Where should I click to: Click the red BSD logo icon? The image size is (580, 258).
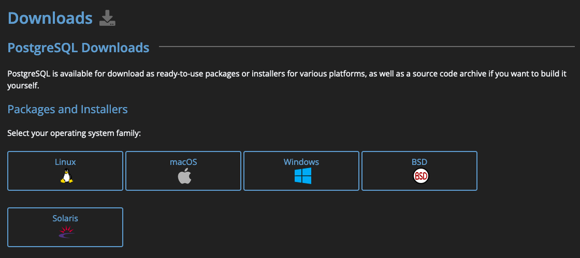coord(421,177)
